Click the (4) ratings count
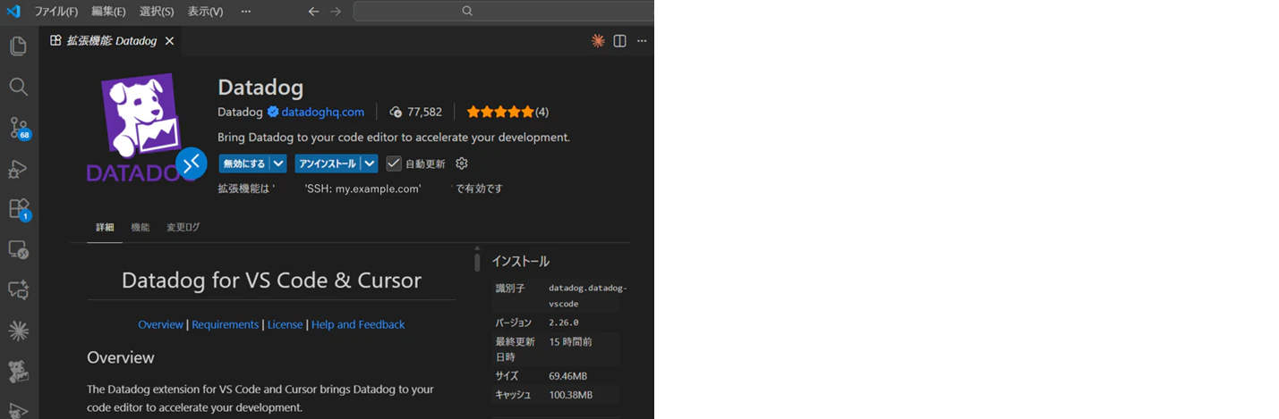Image resolution: width=1279 pixels, height=419 pixels. tap(541, 112)
